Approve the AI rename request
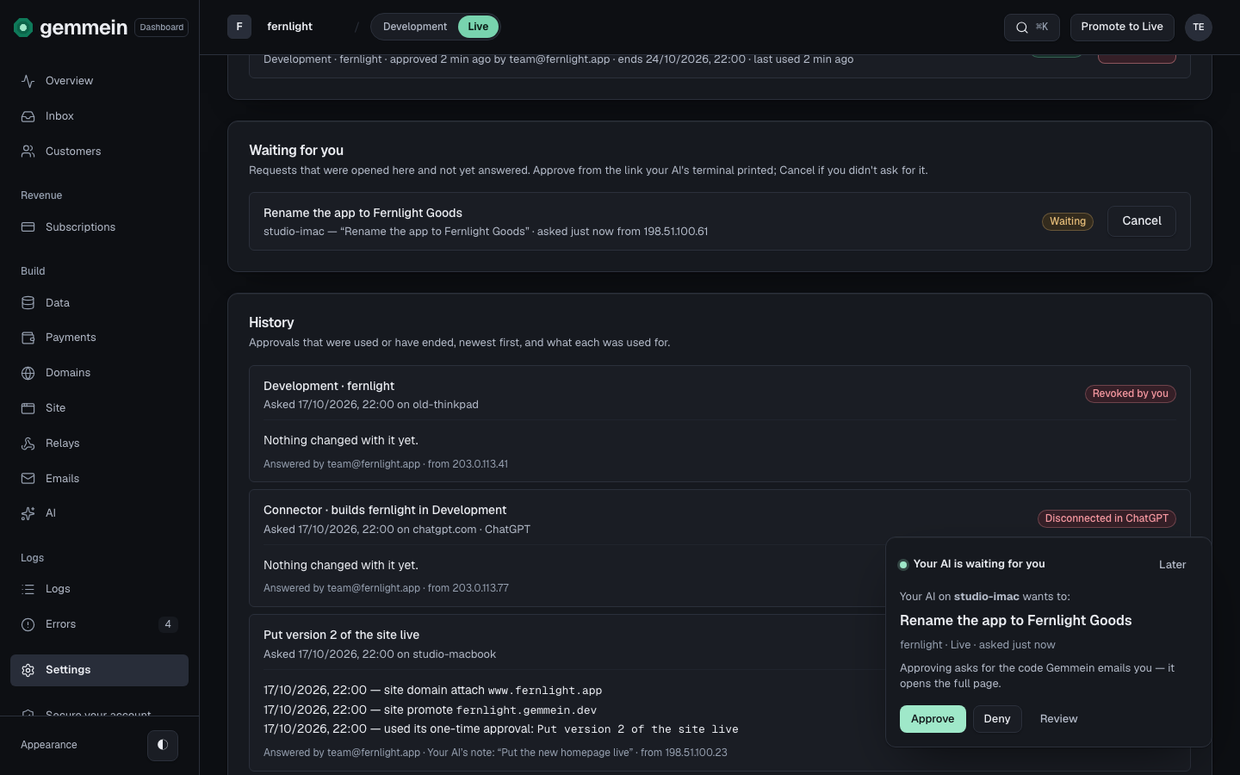Image resolution: width=1240 pixels, height=775 pixels. pyautogui.click(x=933, y=719)
